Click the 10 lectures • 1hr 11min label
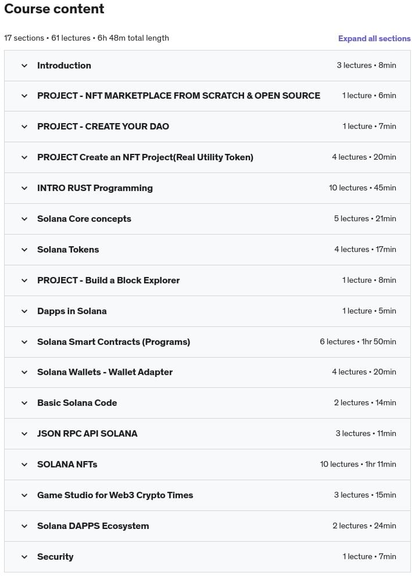 (357, 465)
